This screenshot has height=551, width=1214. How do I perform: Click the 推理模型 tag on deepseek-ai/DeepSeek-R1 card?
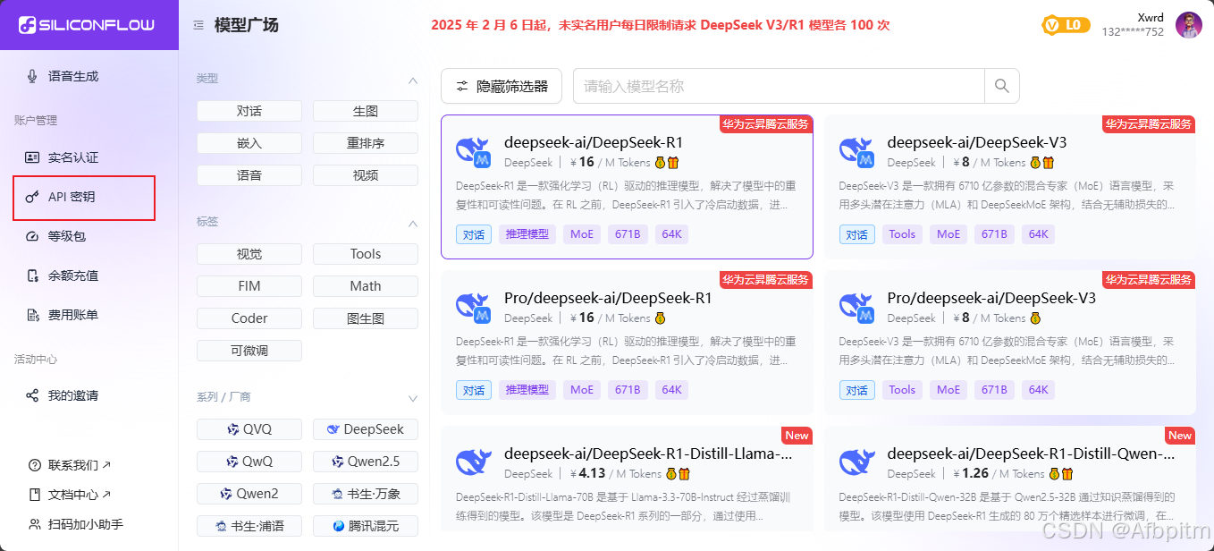point(527,235)
